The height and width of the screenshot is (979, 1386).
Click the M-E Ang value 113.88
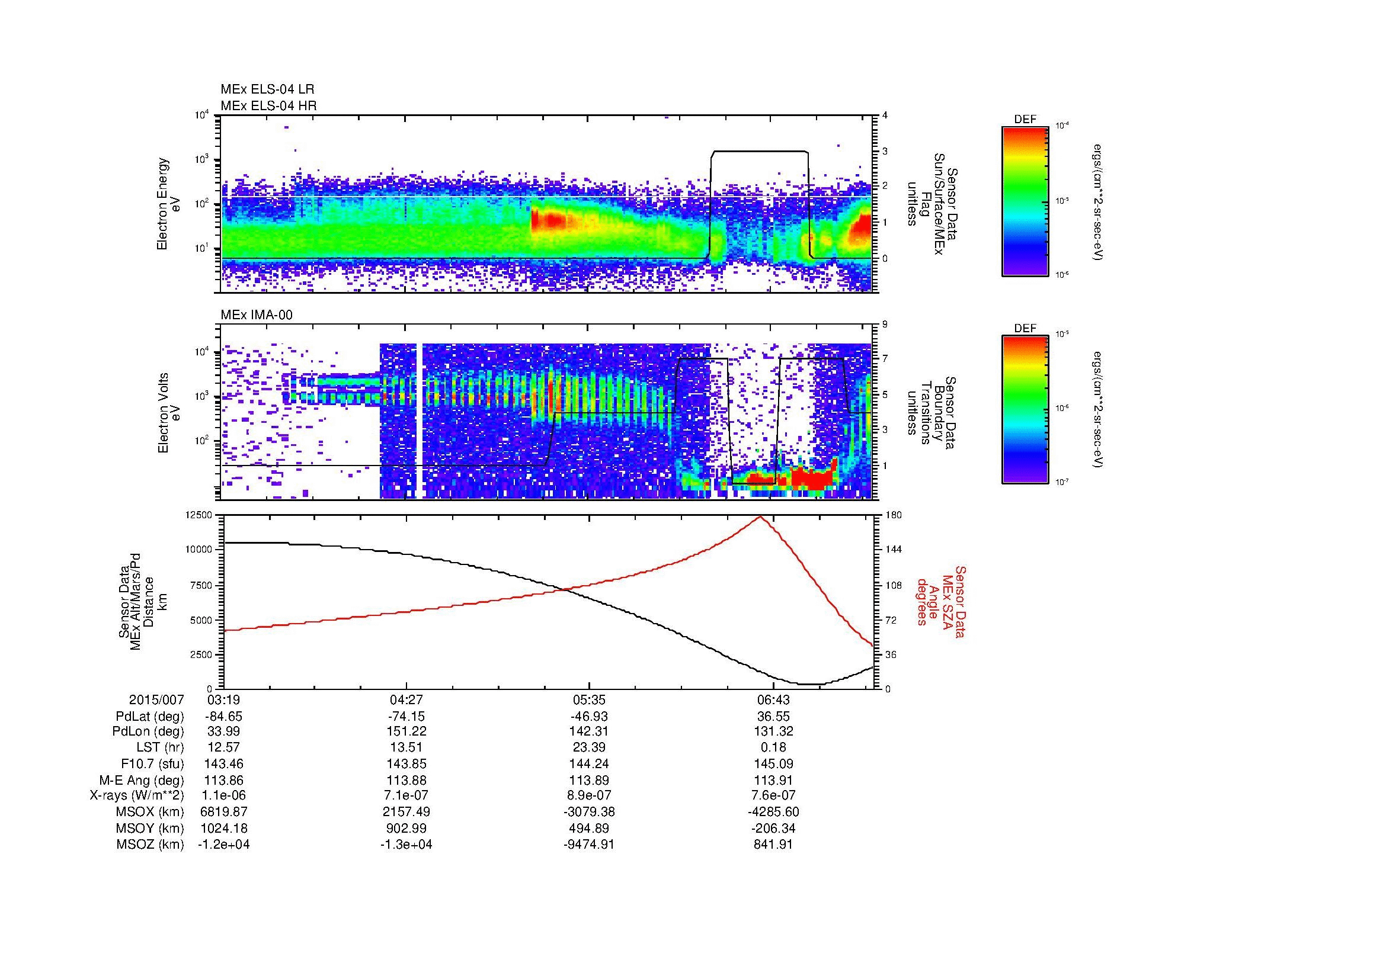406,781
